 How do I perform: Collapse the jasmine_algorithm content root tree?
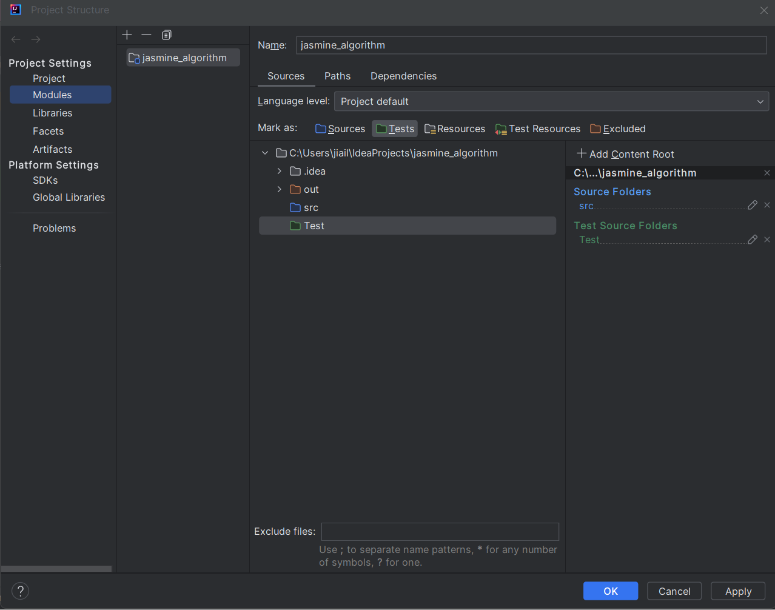click(x=265, y=153)
